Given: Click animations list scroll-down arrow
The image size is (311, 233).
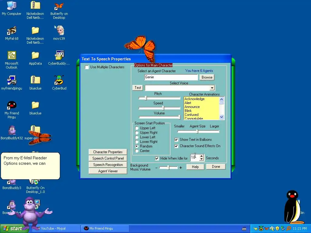Looking at the screenshot, I should (x=221, y=117).
